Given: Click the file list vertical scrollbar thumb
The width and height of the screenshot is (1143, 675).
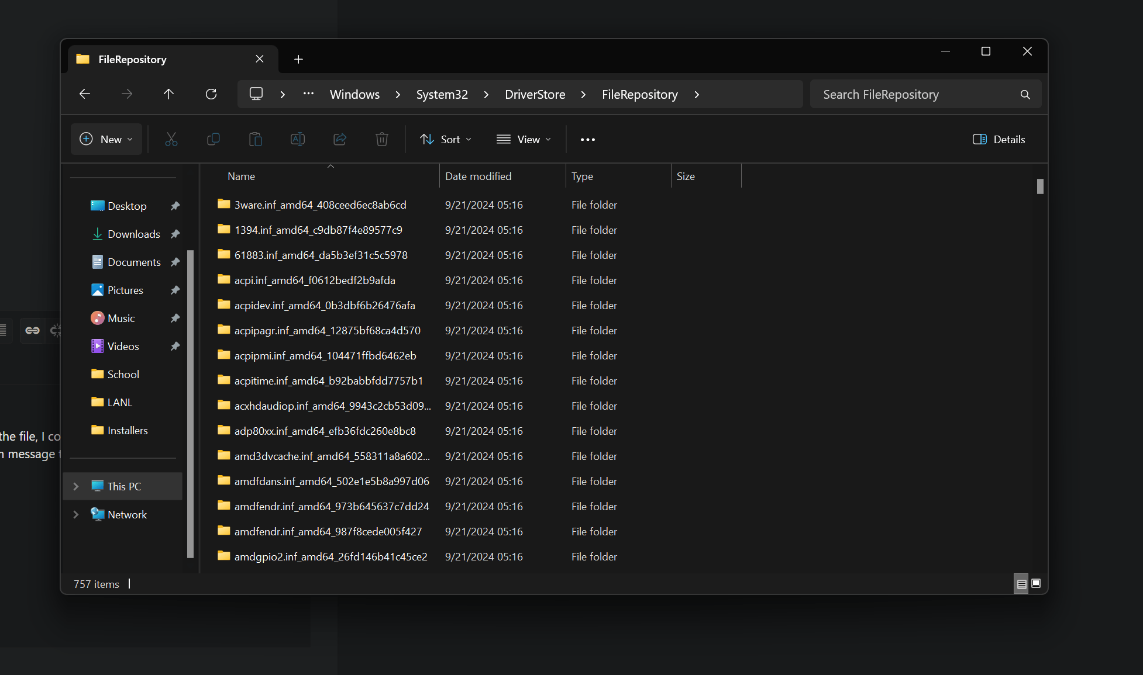Looking at the screenshot, I should (x=1040, y=186).
